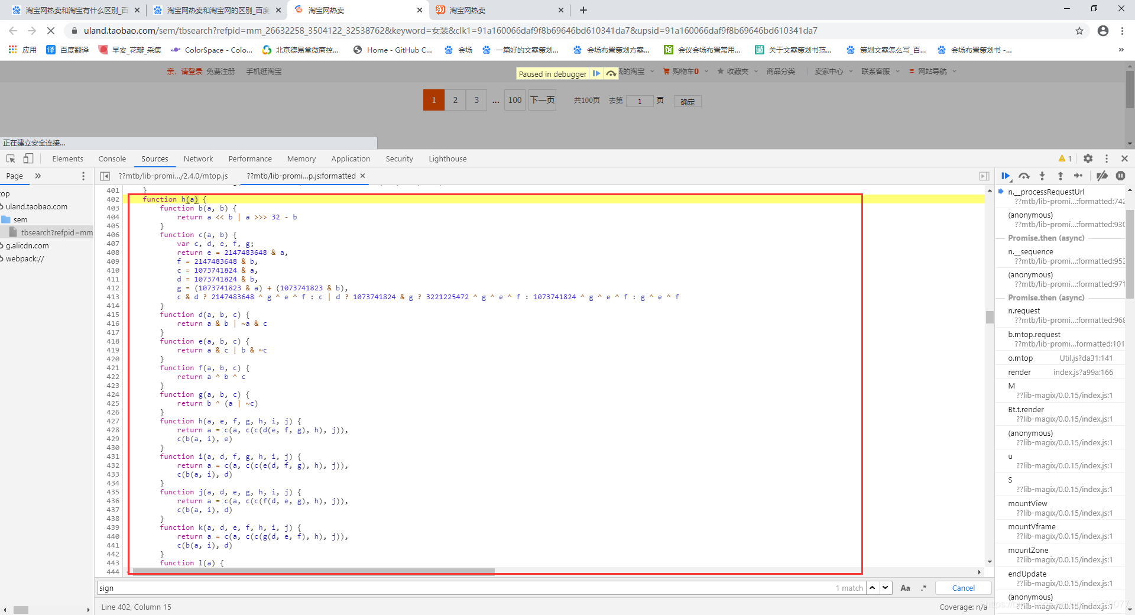1135x615 pixels.
Task: Open more options in Page navigator
Action: pos(83,176)
